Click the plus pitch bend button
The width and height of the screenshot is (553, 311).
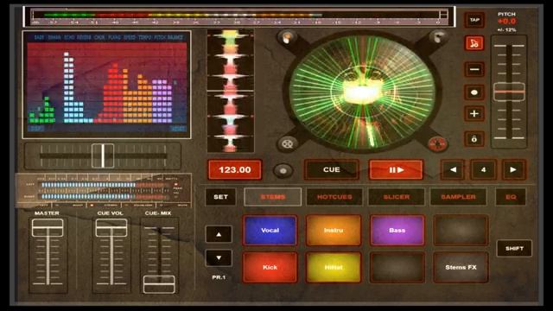coord(474,114)
